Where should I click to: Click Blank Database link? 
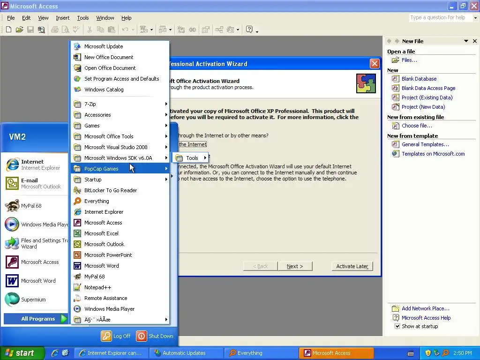coord(419,79)
